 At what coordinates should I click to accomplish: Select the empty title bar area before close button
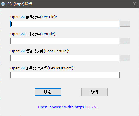coord(81,4)
